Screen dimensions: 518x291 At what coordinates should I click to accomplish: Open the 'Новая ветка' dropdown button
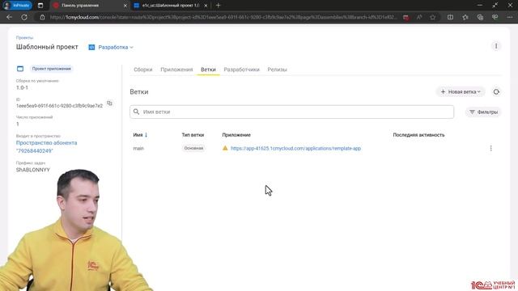click(x=461, y=91)
